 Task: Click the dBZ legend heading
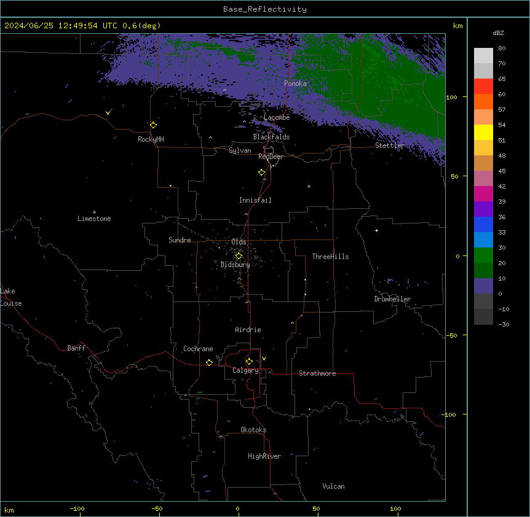point(498,33)
